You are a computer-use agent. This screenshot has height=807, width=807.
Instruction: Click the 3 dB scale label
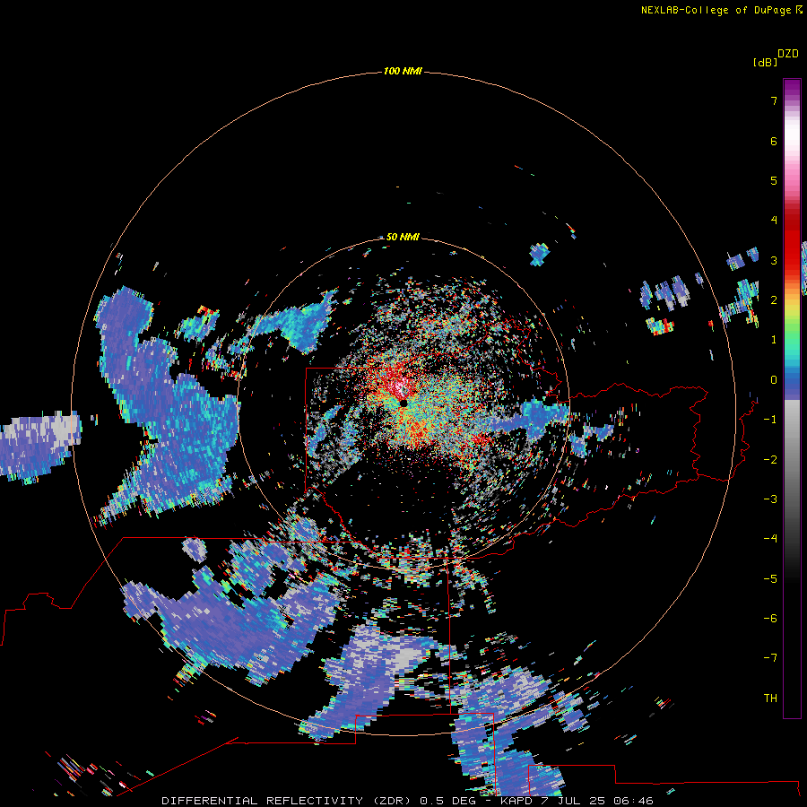(774, 260)
